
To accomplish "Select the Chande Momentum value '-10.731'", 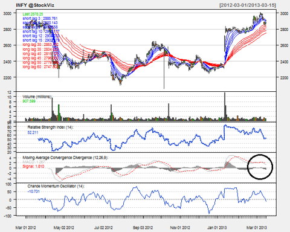I will (34, 192).
